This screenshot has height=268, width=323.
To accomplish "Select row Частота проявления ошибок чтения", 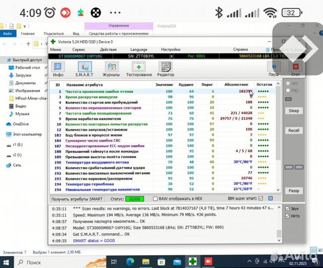I will click(162, 91).
